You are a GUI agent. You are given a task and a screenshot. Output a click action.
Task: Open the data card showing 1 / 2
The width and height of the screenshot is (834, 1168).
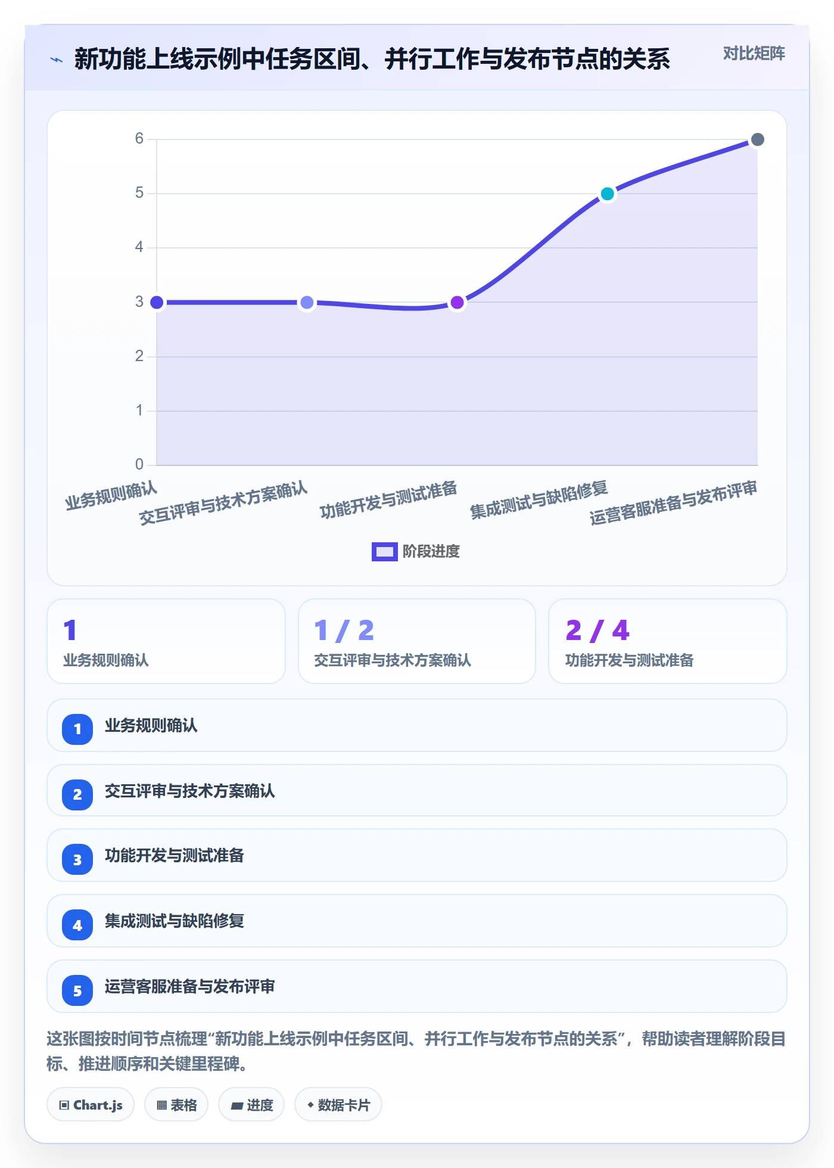click(417, 641)
